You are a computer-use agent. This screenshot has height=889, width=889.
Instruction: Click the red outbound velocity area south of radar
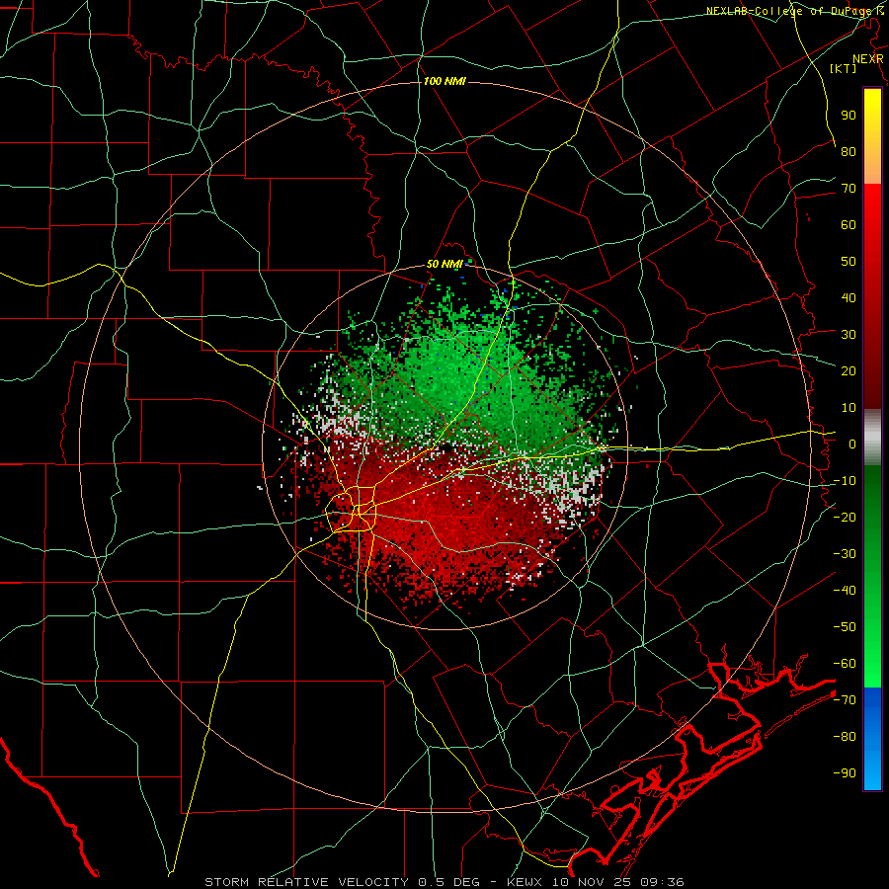(x=447, y=522)
